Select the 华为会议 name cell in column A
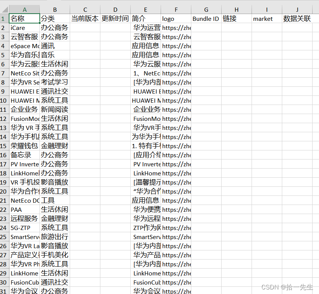 coord(24,291)
